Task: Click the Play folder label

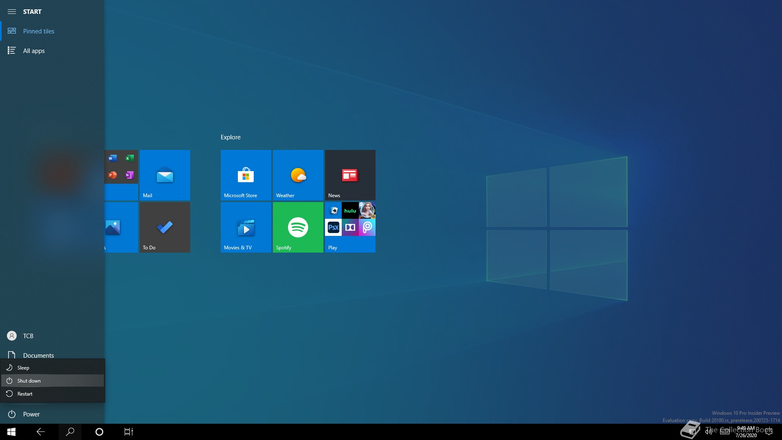Action: coord(333,248)
